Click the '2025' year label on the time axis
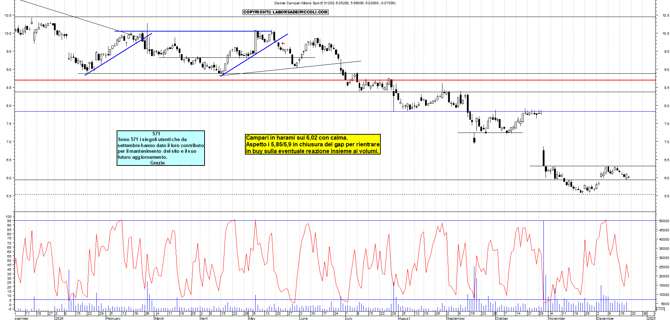This screenshot has height=320, width=670. click(652, 318)
